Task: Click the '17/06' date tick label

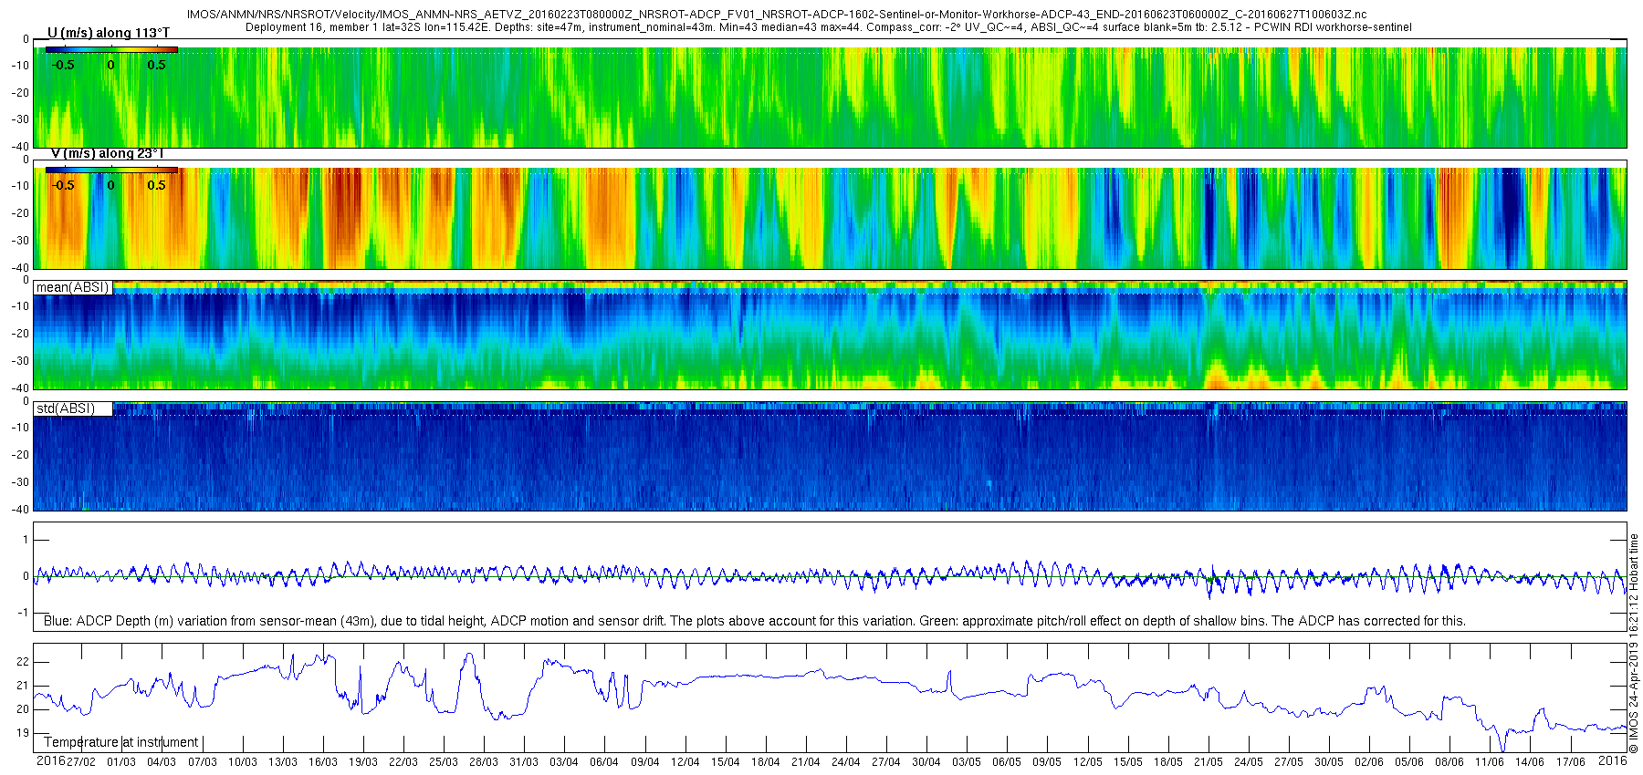Action: 1571,762
